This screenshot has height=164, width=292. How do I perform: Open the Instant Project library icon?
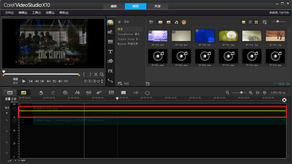pos(110,32)
